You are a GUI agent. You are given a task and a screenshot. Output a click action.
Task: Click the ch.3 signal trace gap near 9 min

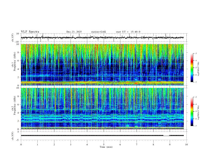pyautogui.click(x=166, y=136)
